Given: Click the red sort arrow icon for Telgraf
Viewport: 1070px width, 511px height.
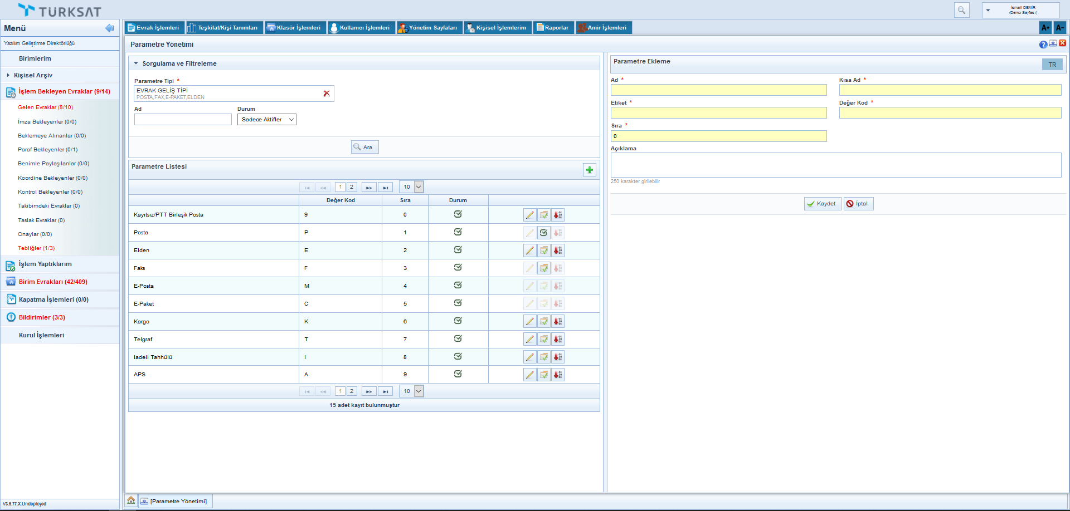Looking at the screenshot, I should click(x=557, y=340).
